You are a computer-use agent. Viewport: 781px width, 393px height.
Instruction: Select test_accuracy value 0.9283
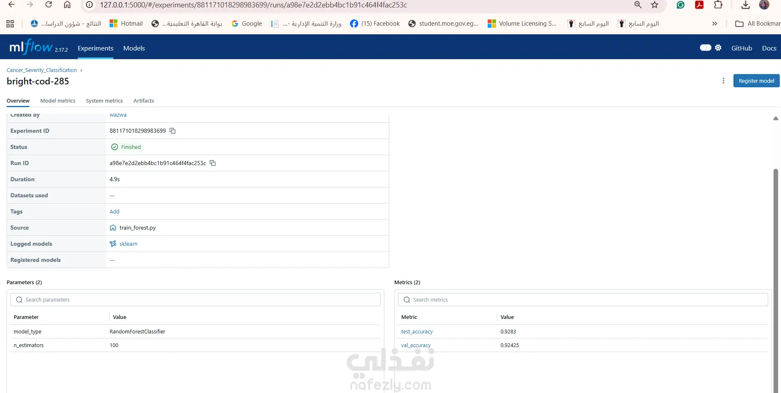[x=508, y=331]
